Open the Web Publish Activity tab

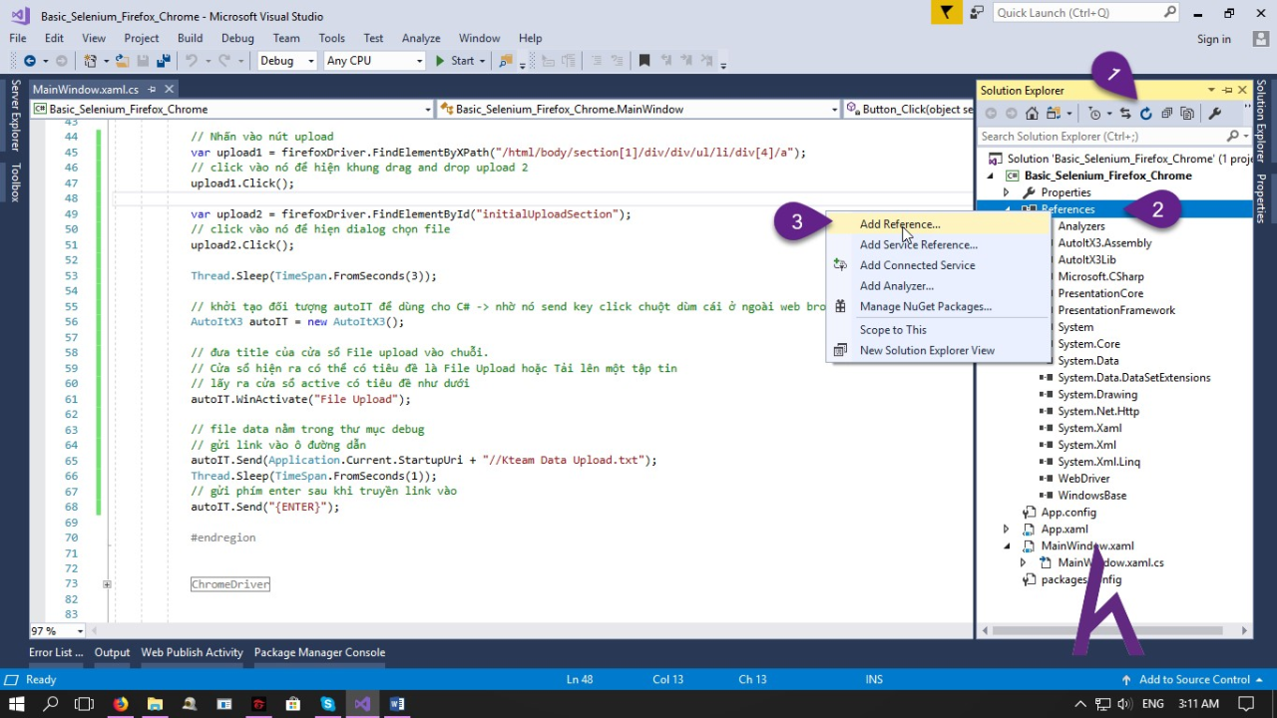192,652
